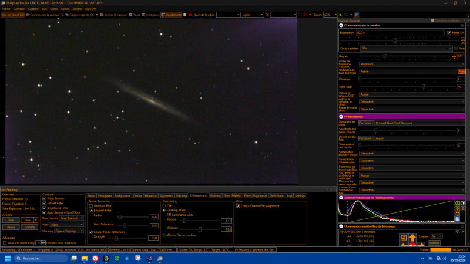
Task: Open the Save button dropdown arrow
Action: pyautogui.click(x=36, y=220)
